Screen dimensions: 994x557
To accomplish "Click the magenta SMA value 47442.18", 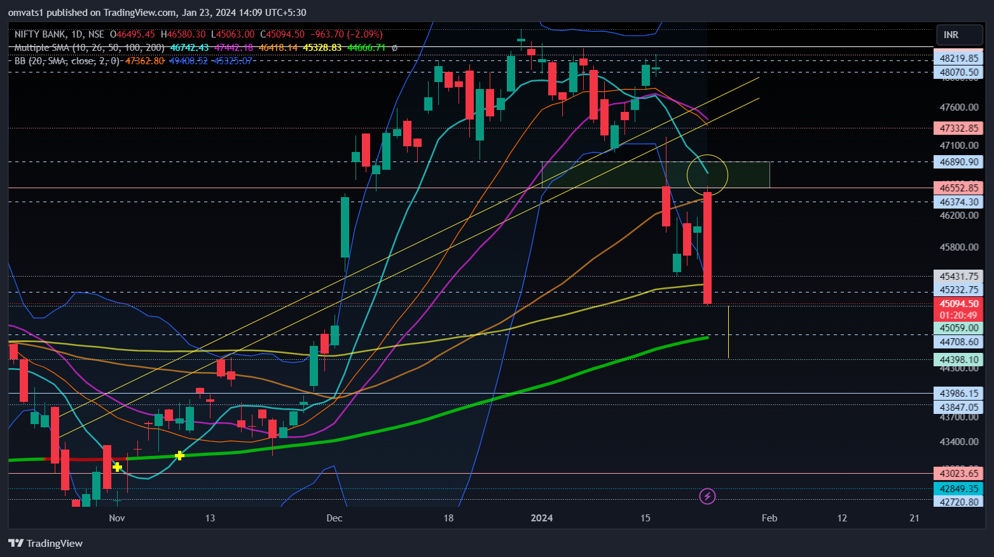I will 234,48.
